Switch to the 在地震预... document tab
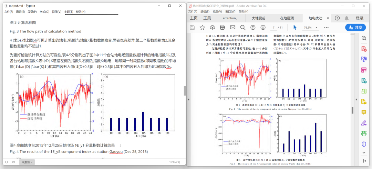Viewport: 372px width, 169px height. (288, 18)
